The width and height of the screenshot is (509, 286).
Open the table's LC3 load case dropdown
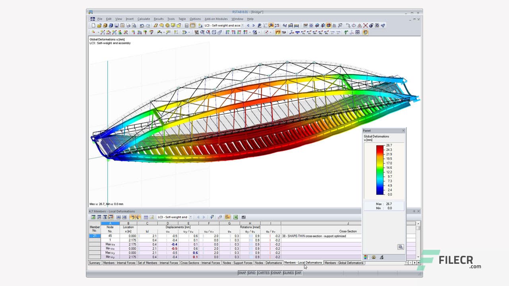click(x=190, y=217)
